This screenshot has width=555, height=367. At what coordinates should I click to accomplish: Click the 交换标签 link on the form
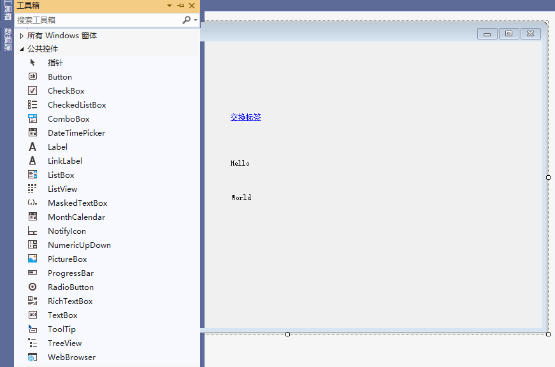pyautogui.click(x=246, y=117)
